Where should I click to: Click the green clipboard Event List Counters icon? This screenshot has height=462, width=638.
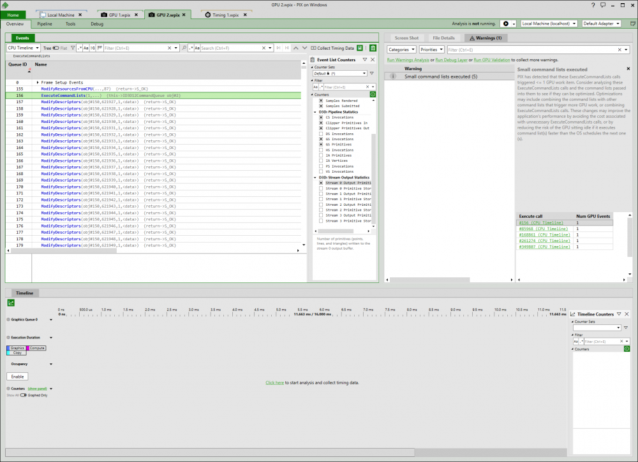click(x=373, y=48)
